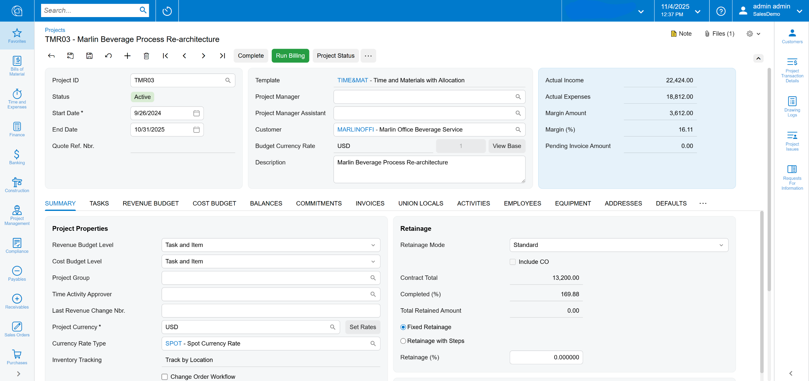Open Construction workspace in sidebar

(x=17, y=185)
